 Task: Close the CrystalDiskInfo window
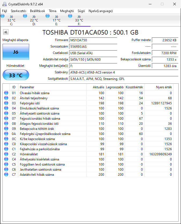(x=175, y=4)
